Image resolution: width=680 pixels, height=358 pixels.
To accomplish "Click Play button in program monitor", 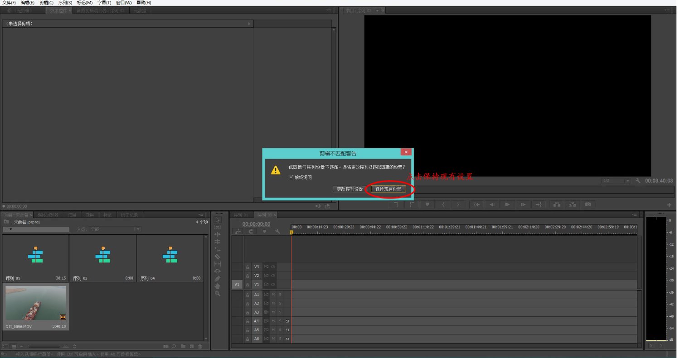I will pos(507,204).
